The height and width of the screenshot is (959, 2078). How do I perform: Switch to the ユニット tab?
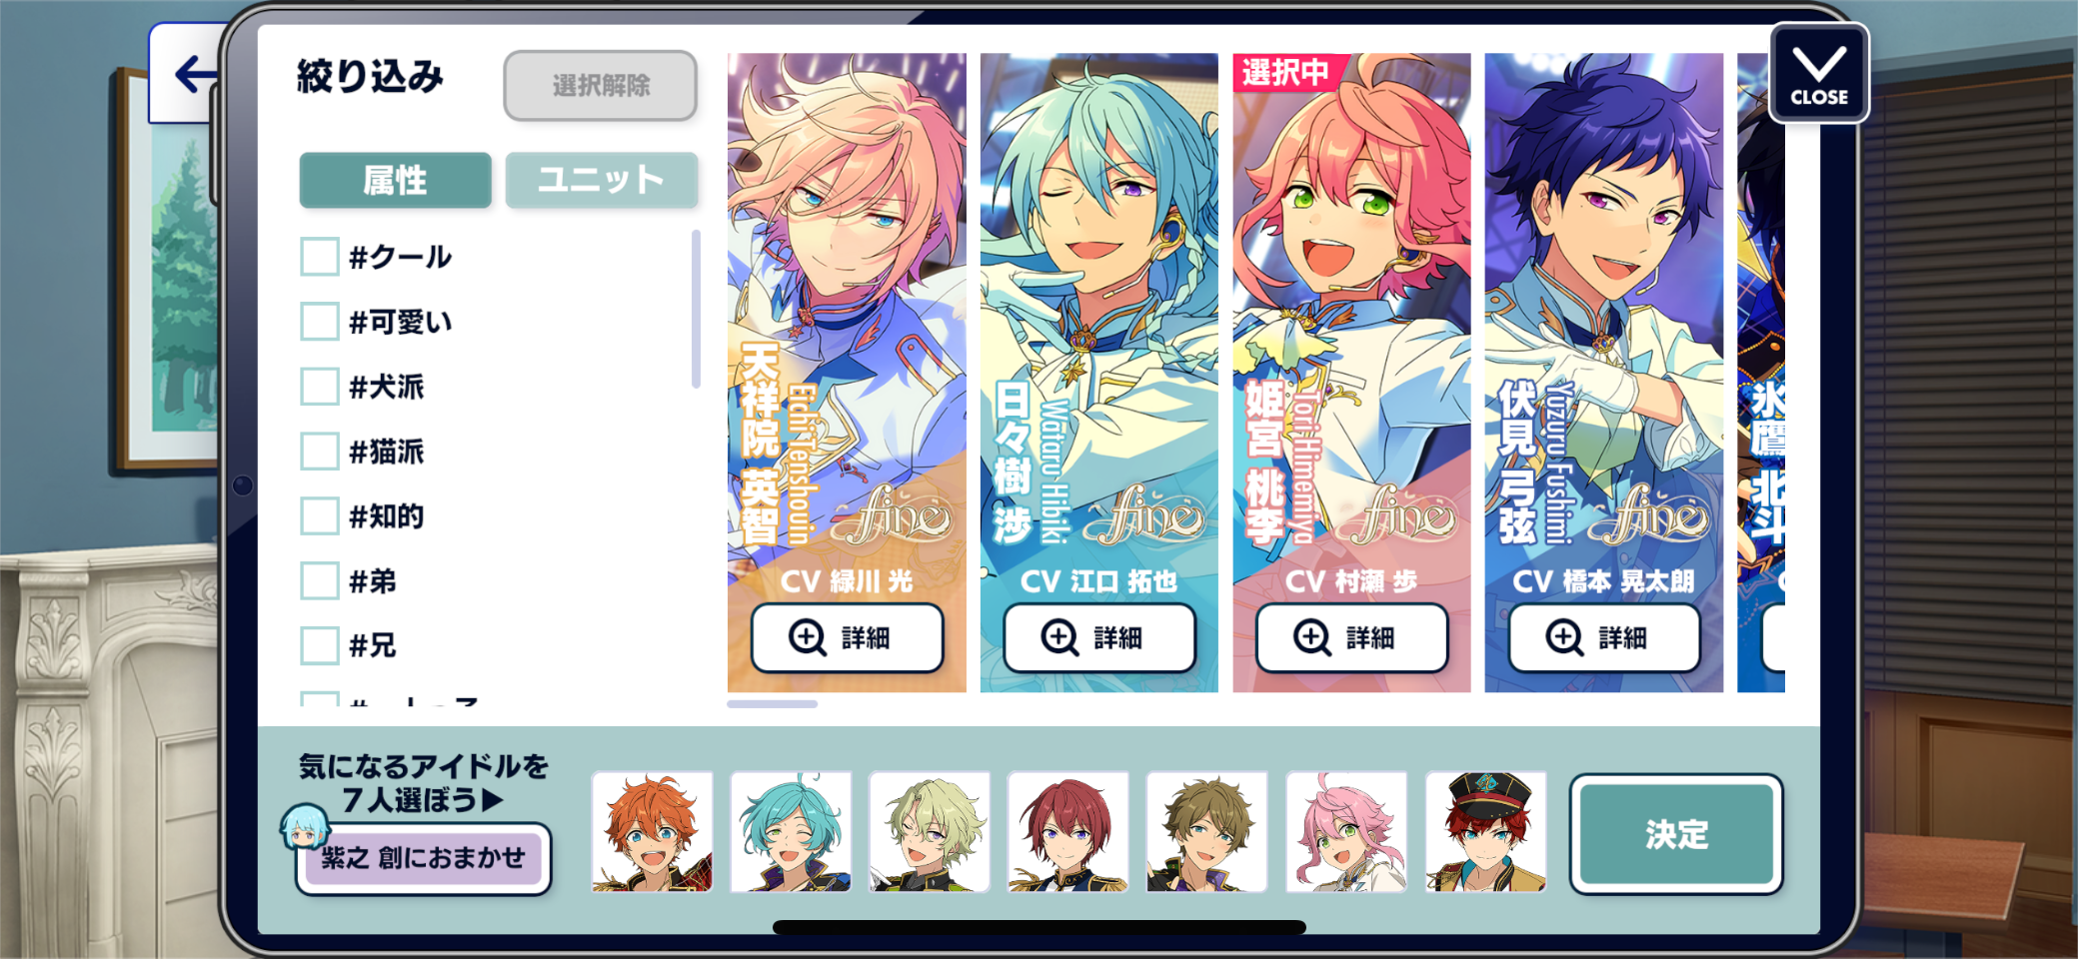tap(601, 181)
